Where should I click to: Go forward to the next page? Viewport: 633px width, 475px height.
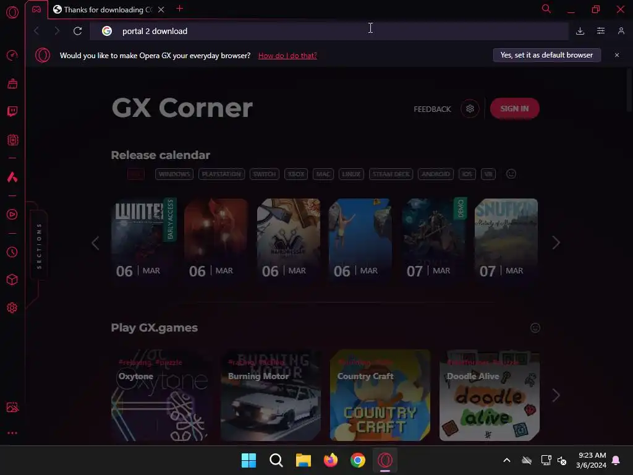pos(57,31)
